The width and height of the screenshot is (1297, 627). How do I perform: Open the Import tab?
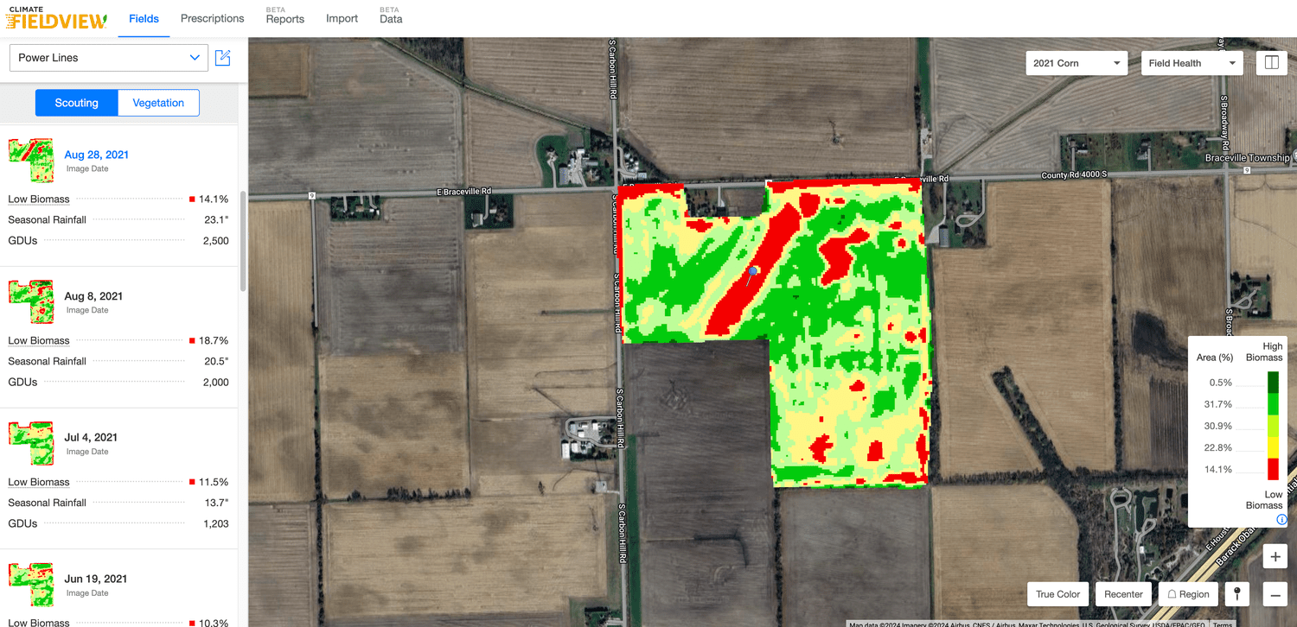[x=342, y=19]
